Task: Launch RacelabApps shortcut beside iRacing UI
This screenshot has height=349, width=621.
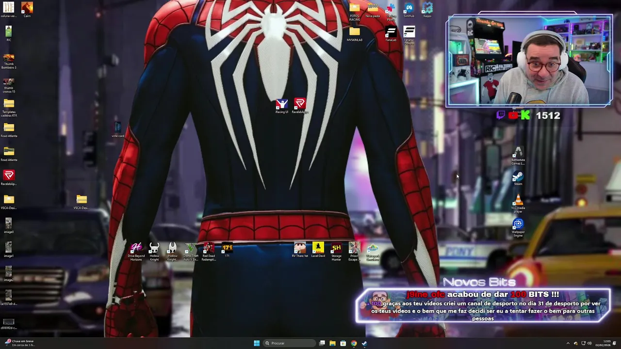Action: pyautogui.click(x=300, y=106)
